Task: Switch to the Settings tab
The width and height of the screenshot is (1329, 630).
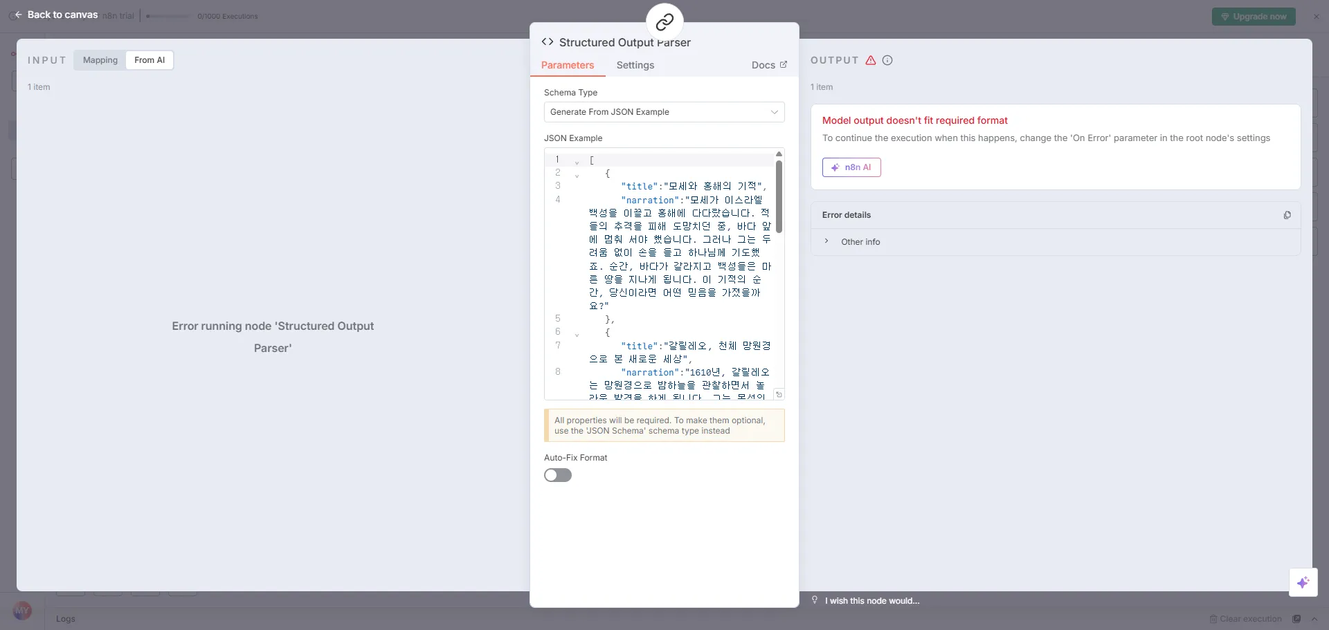Action: (635, 65)
